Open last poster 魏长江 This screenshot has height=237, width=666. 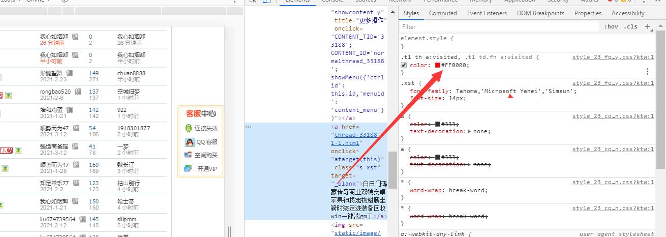[126, 165]
